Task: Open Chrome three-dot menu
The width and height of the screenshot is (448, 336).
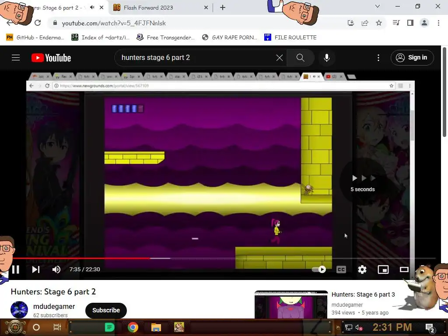Action: pos(438,23)
